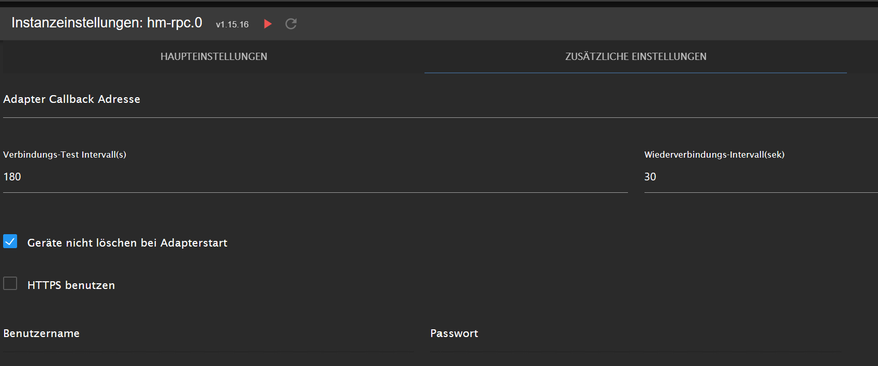Click the blue underline beneath the active tab

pos(635,73)
